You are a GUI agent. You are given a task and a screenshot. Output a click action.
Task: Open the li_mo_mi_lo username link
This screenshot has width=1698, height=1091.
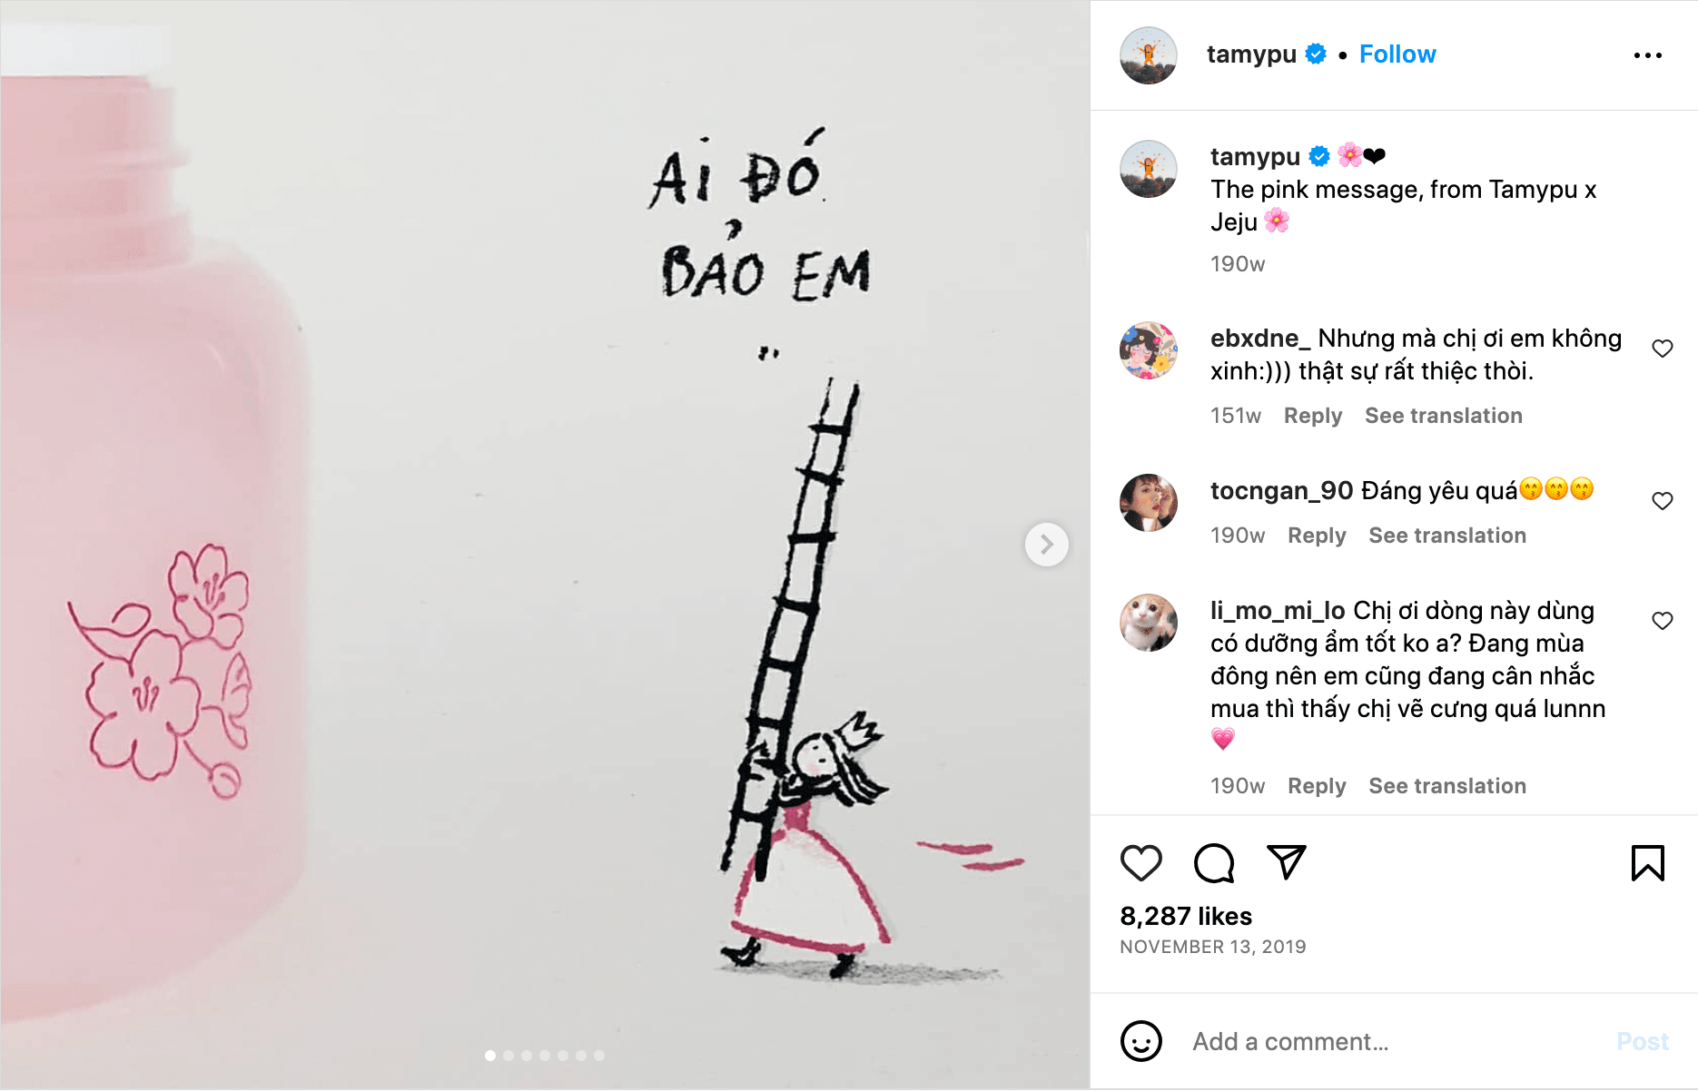tap(1278, 610)
